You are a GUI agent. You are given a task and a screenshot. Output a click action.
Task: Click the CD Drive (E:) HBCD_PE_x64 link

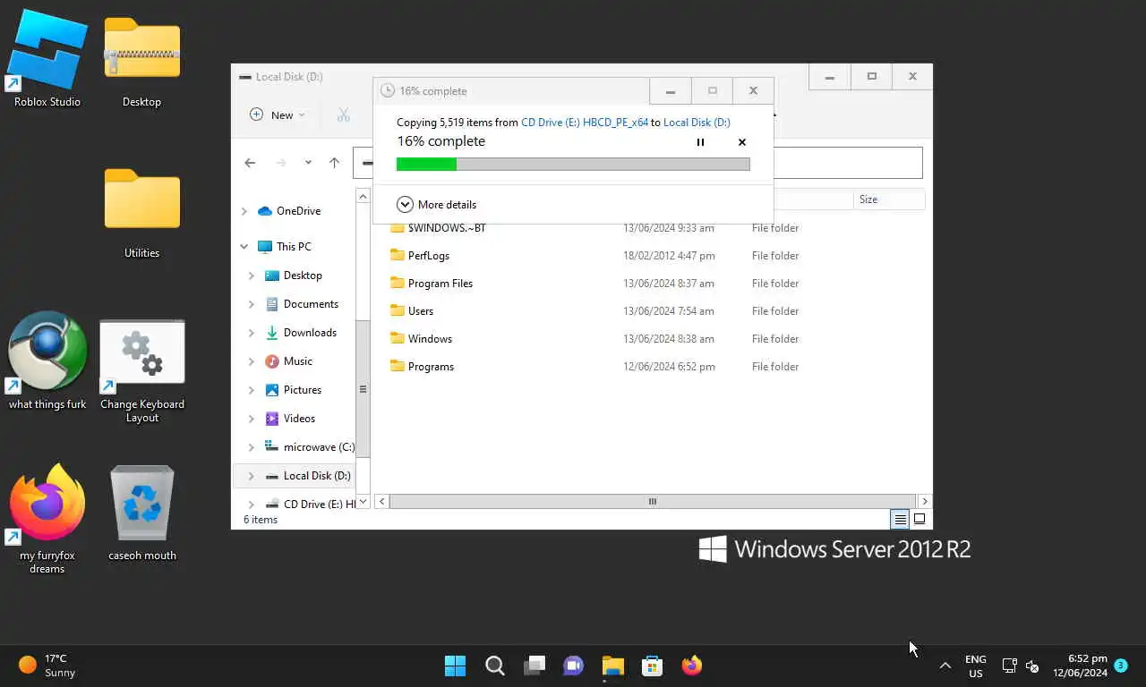585,123
